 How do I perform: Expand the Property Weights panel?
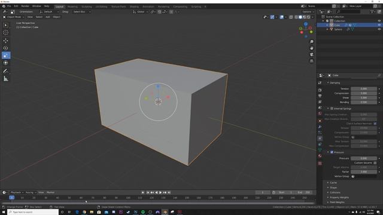(x=339, y=198)
